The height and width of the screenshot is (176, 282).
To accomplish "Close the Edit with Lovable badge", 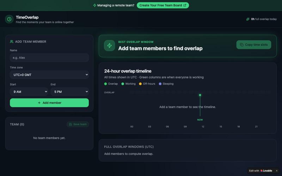I will 277,171.
